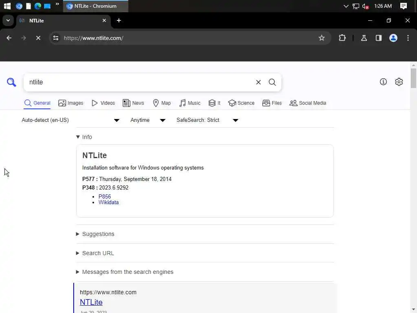View site information icon in address bar
The height and width of the screenshot is (313, 417).
[x=56, y=38]
